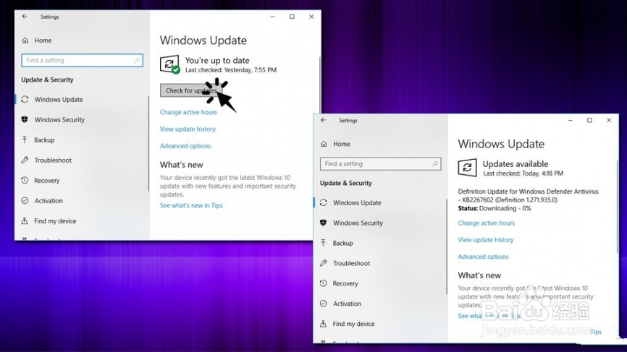Click right window's content pane scrollbar
This screenshot has width=627, height=352.
coord(618,206)
